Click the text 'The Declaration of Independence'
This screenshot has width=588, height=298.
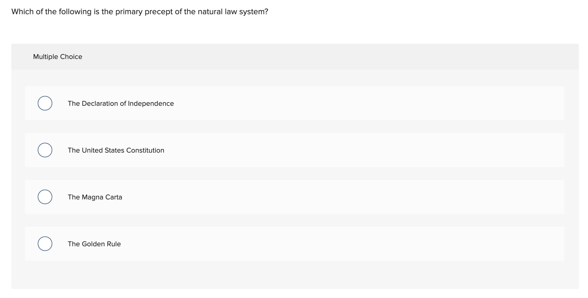coord(120,103)
